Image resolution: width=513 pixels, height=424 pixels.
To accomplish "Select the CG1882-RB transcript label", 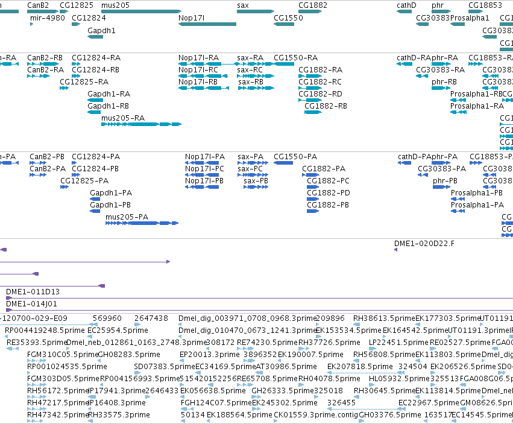I will [326, 106].
